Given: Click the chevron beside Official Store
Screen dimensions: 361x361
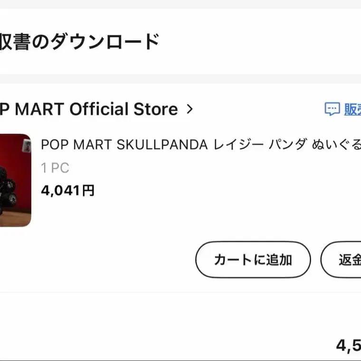Looking at the screenshot, I should pos(190,109).
